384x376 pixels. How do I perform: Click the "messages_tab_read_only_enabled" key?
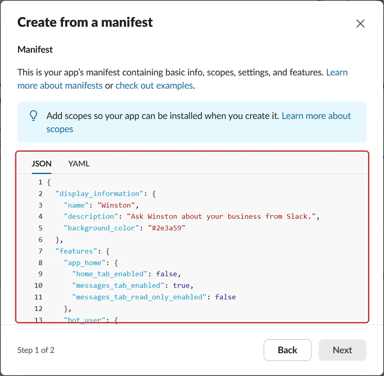click(x=139, y=297)
